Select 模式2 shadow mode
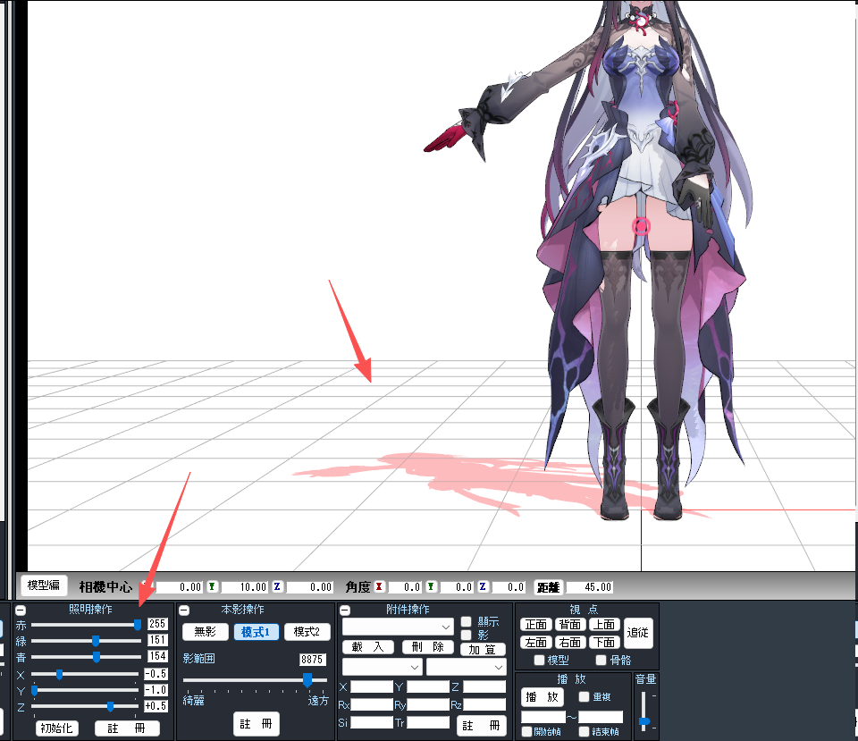 [x=307, y=632]
